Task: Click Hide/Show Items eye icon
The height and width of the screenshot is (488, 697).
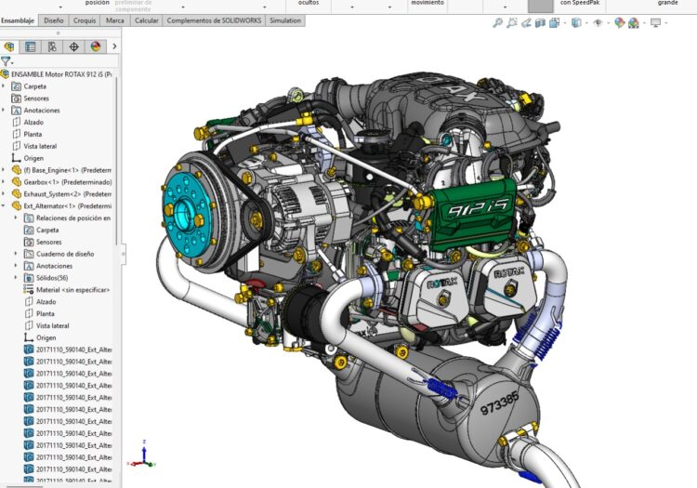Action: 598,22
